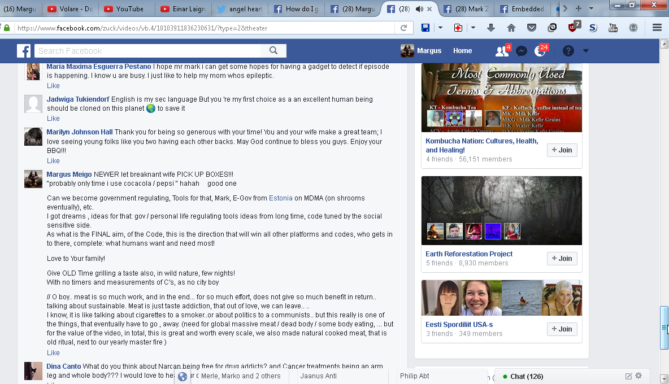
Task: List all tabs dropdown arrow
Action: (592, 8)
